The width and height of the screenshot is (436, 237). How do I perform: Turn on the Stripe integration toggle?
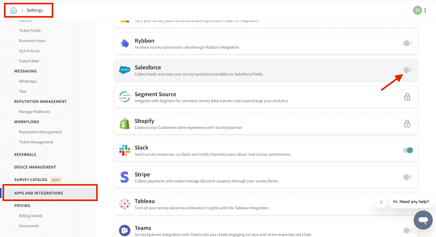coord(408,177)
